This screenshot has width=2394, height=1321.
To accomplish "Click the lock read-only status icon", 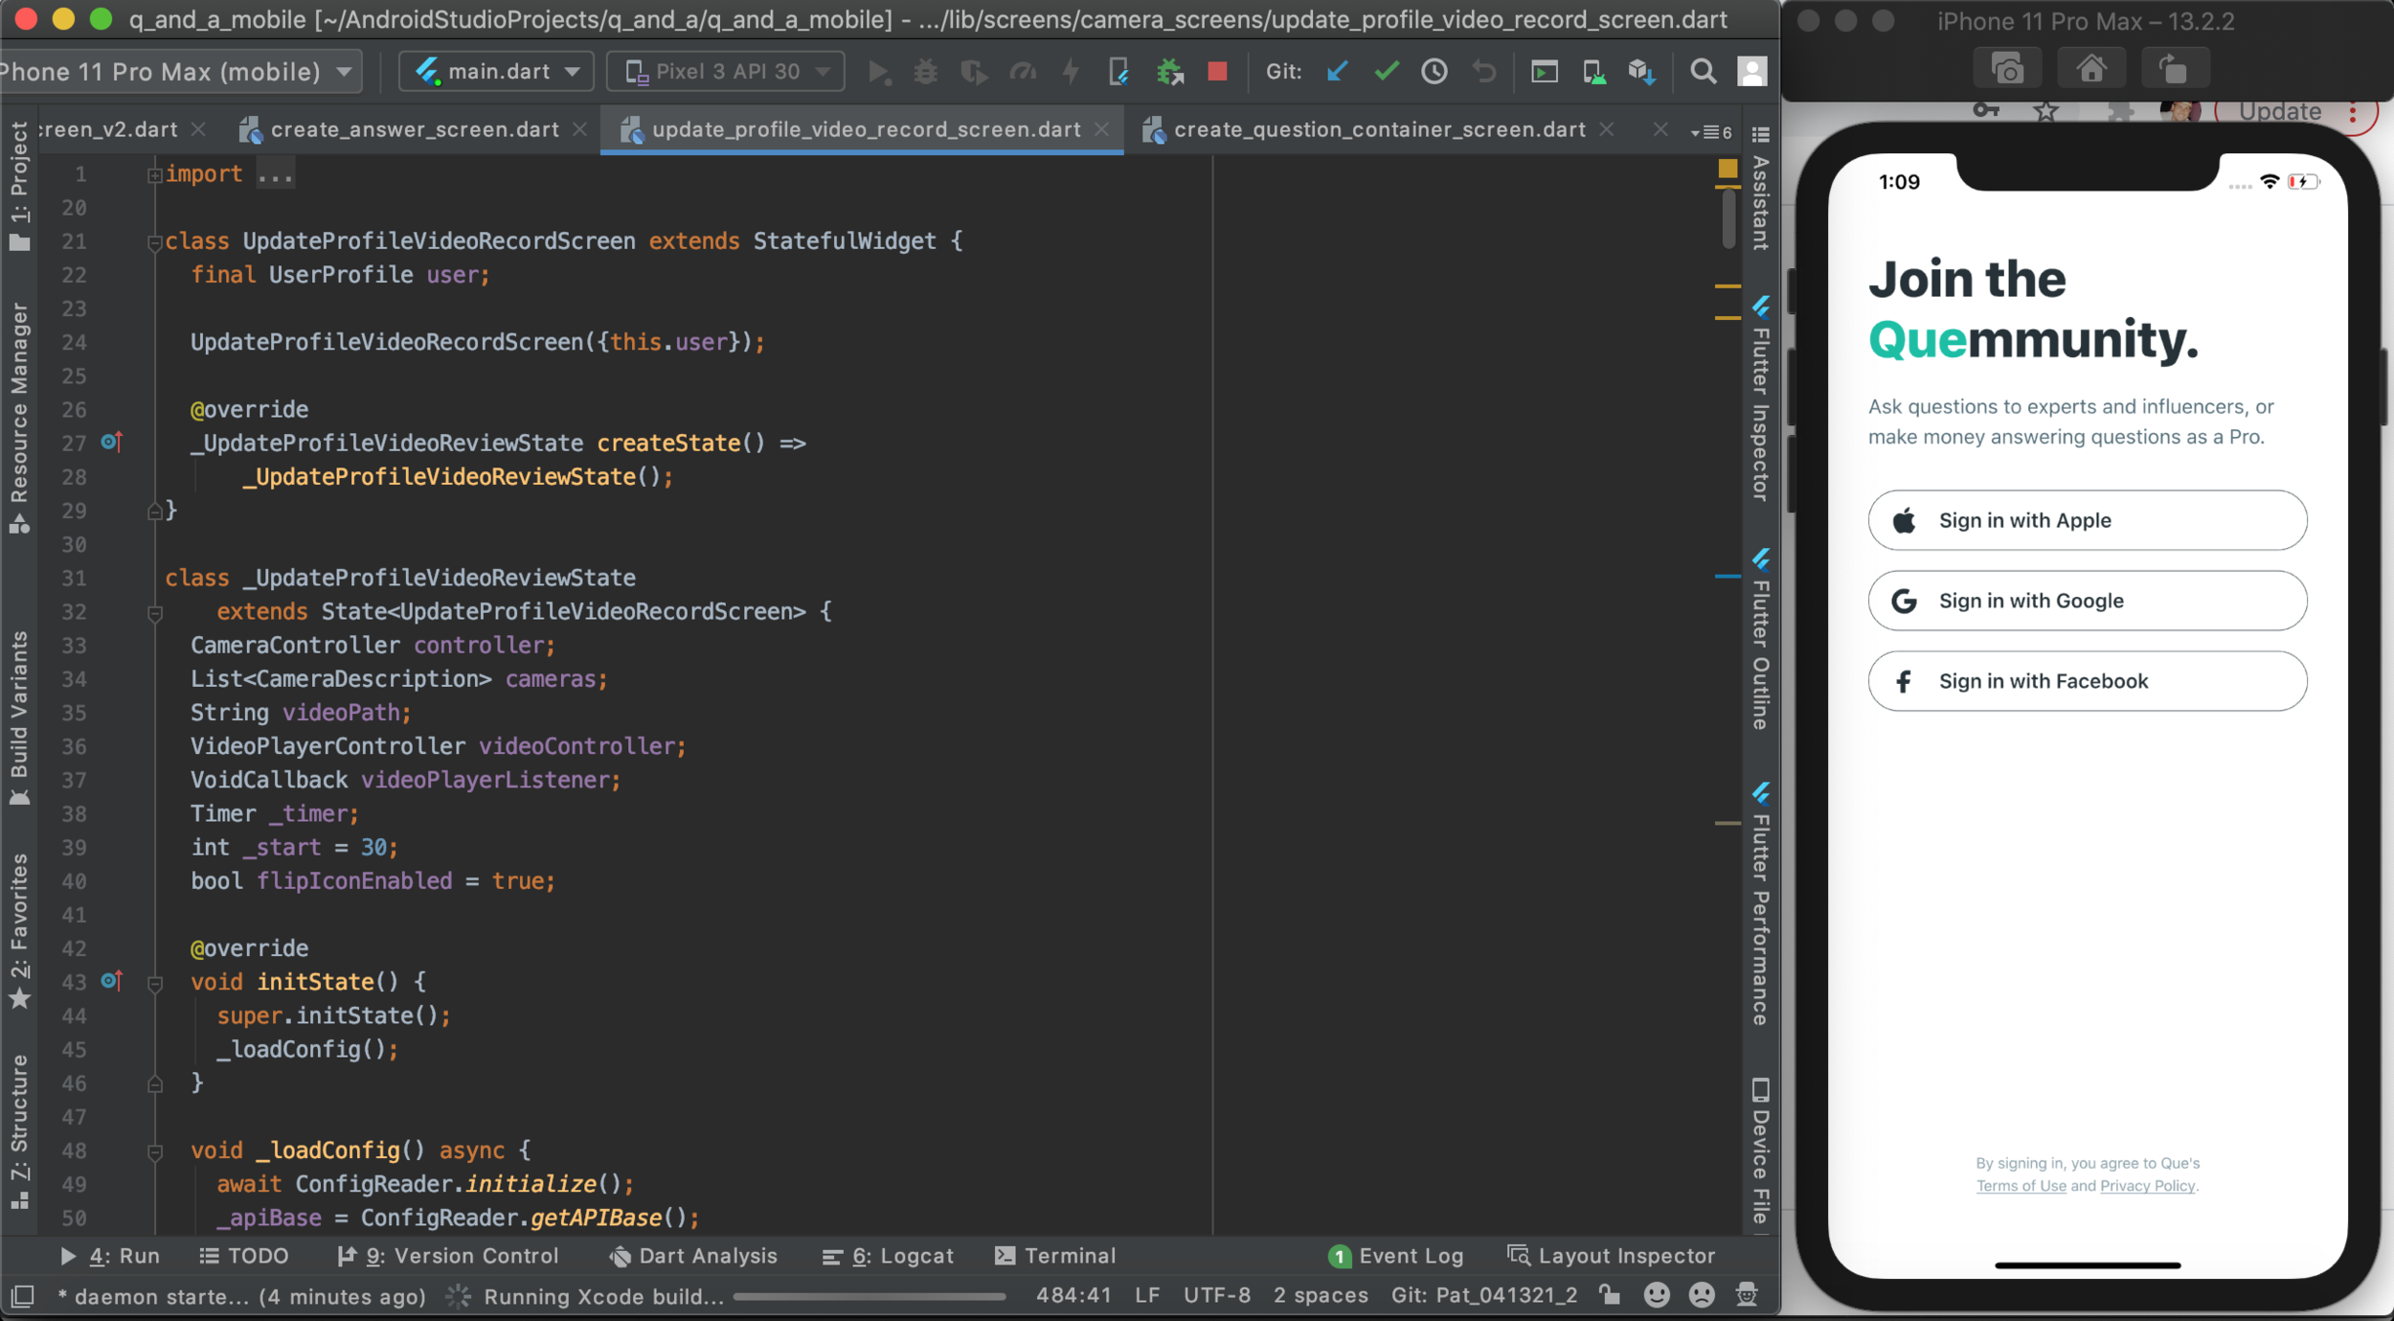I will click(1610, 1295).
